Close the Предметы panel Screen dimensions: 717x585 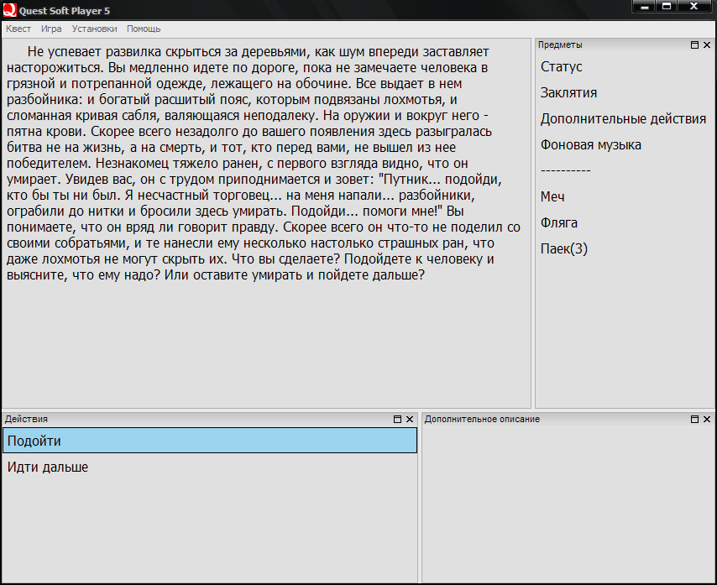pos(707,44)
